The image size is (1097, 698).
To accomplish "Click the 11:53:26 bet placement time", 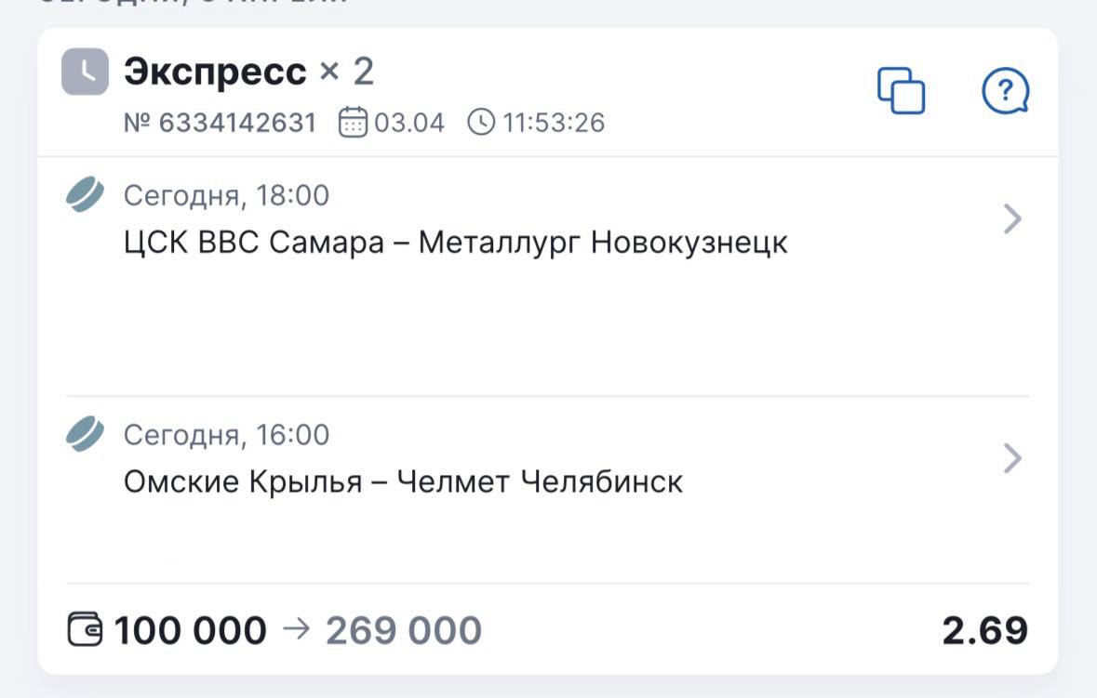I will pyautogui.click(x=554, y=123).
